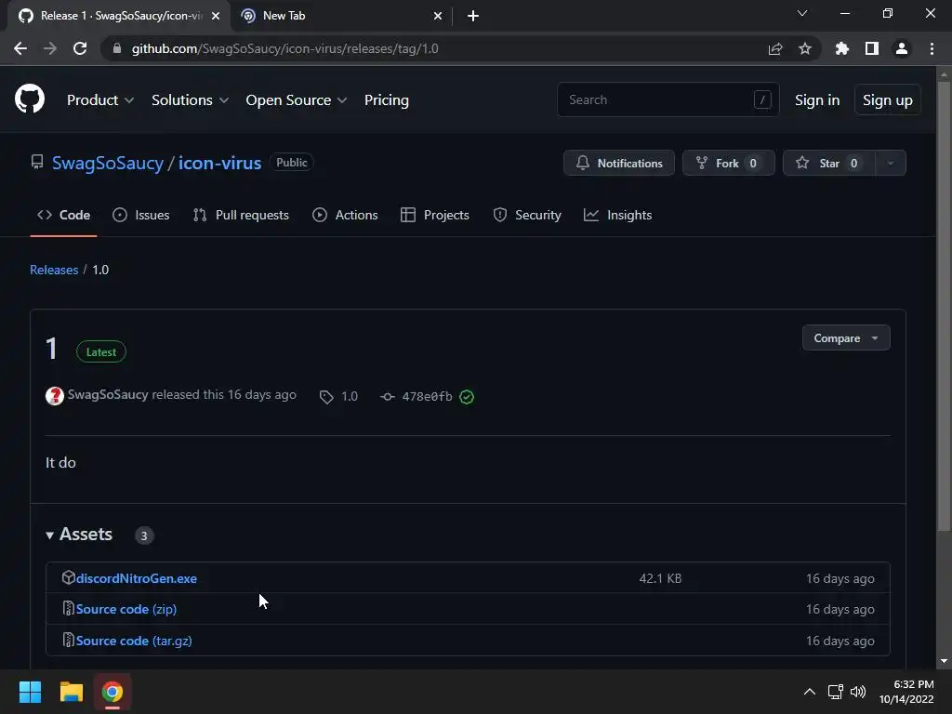Click the 1.0 tag link
Image resolution: width=952 pixels, height=714 pixels.
point(338,396)
